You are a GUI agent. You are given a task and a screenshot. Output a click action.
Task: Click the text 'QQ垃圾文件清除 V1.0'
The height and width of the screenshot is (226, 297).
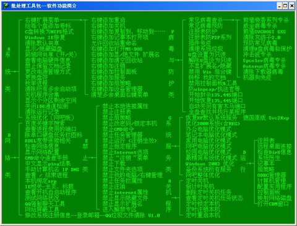coord(132,215)
